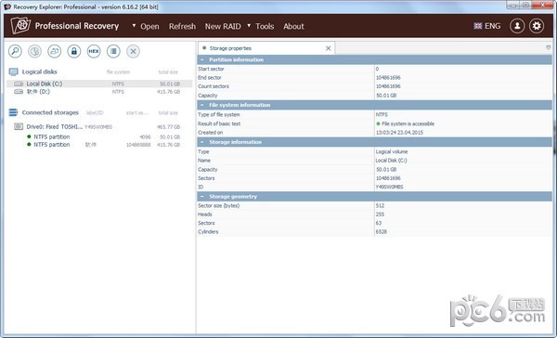Click the scan/search magnifier toolbar icon
557x338 pixels.
click(x=15, y=51)
